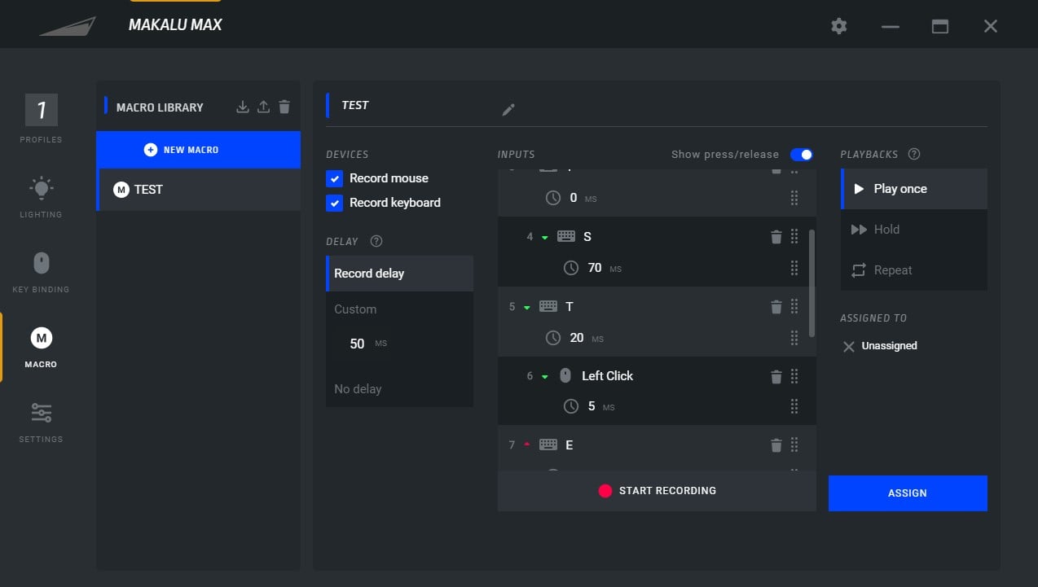Click the mouse icon on Left Click row
Screen dimensions: 1038x587
565,375
